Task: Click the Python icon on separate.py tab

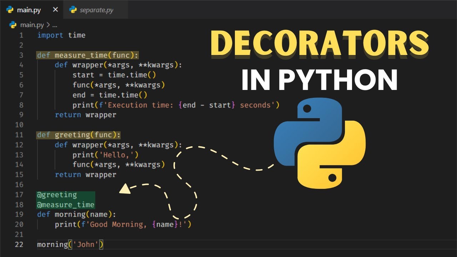Action: pos(73,10)
